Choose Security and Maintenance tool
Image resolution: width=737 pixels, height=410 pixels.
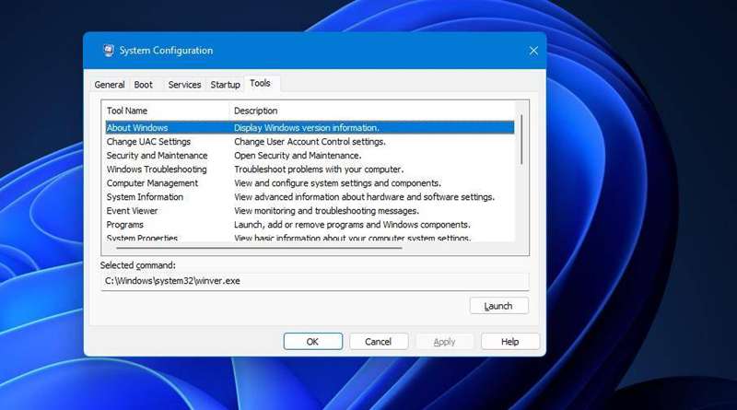pos(157,156)
